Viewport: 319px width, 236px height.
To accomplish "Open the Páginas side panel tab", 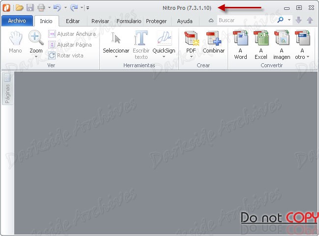I will pos(7,89).
